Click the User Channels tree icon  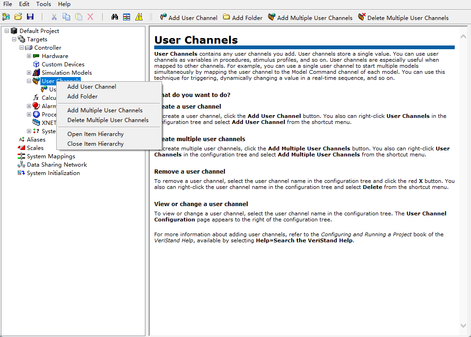36,81
